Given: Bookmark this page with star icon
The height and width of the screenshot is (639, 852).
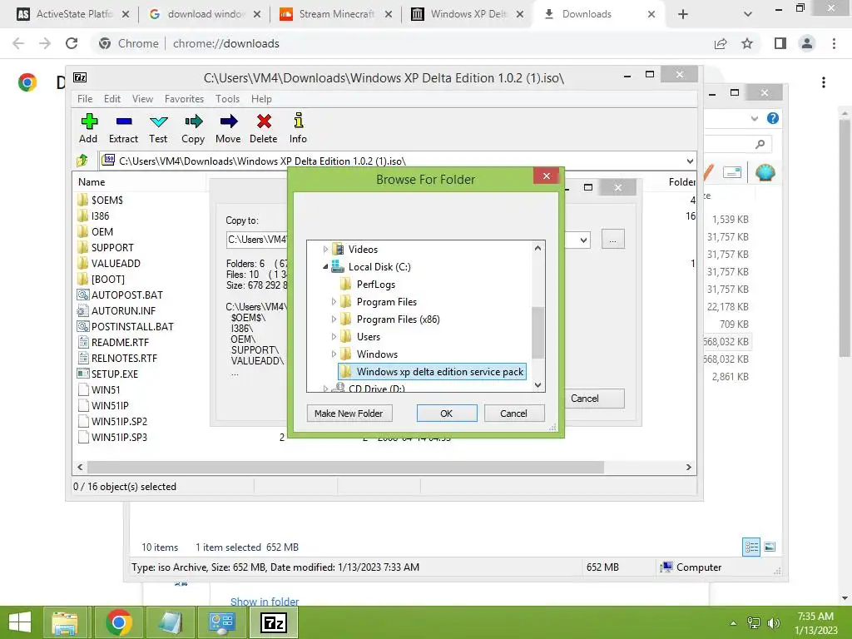Looking at the screenshot, I should 747,43.
